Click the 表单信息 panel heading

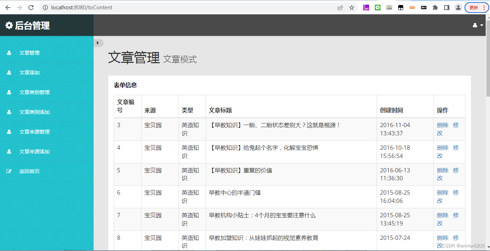125,85
